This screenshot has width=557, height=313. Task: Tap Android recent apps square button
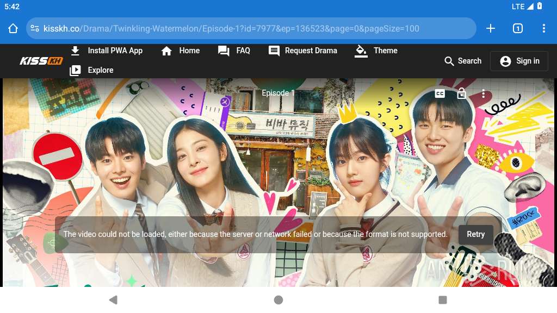click(443, 300)
